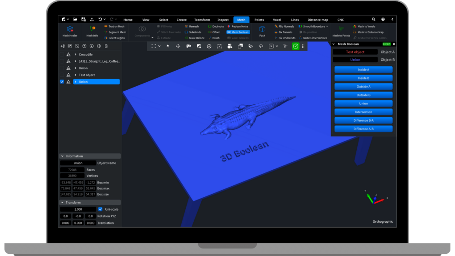Switch to the Voxel tab

277,20
